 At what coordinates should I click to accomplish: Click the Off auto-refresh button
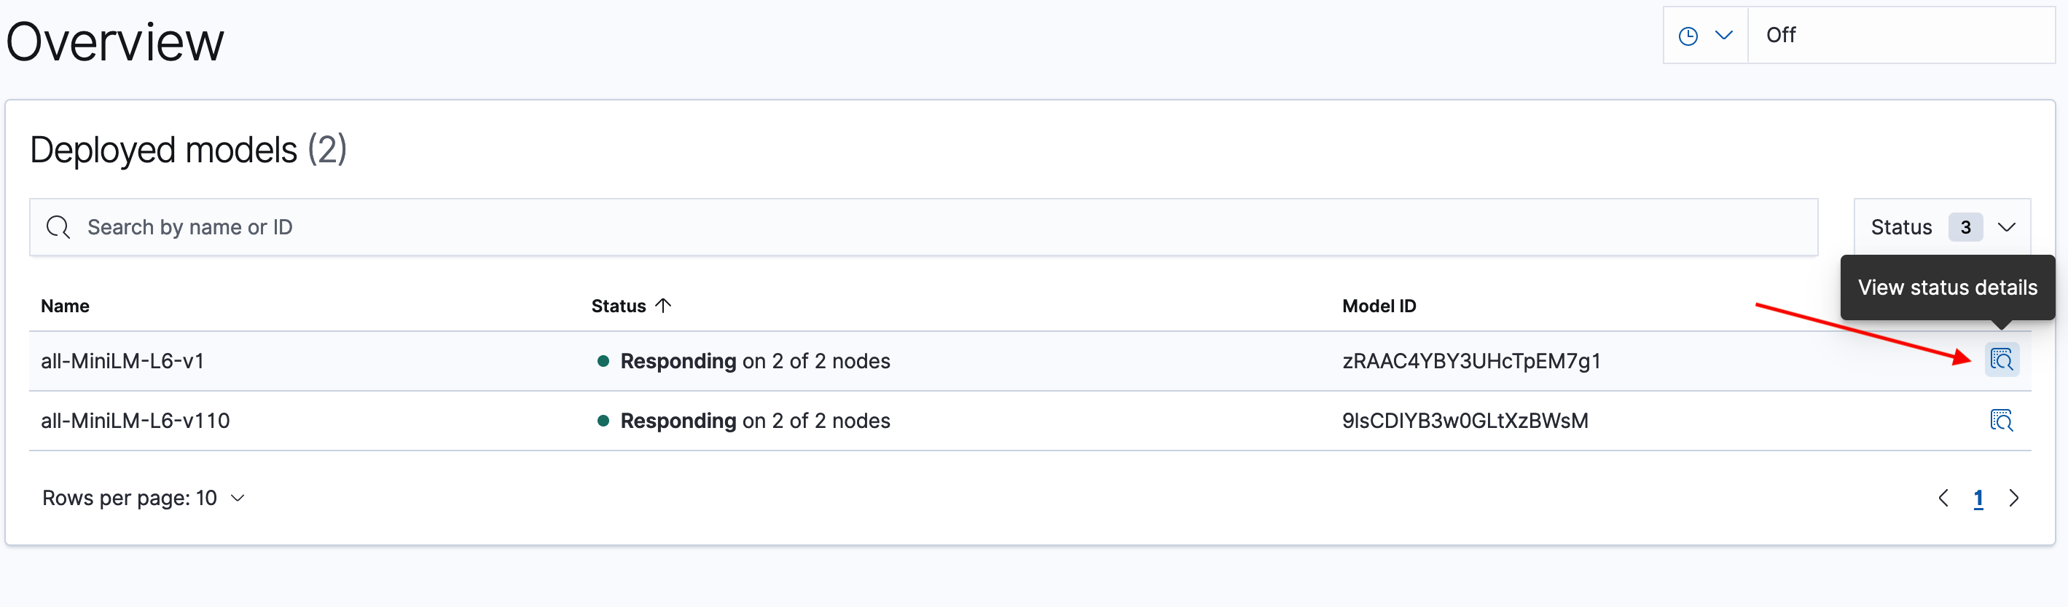[x=1782, y=34]
